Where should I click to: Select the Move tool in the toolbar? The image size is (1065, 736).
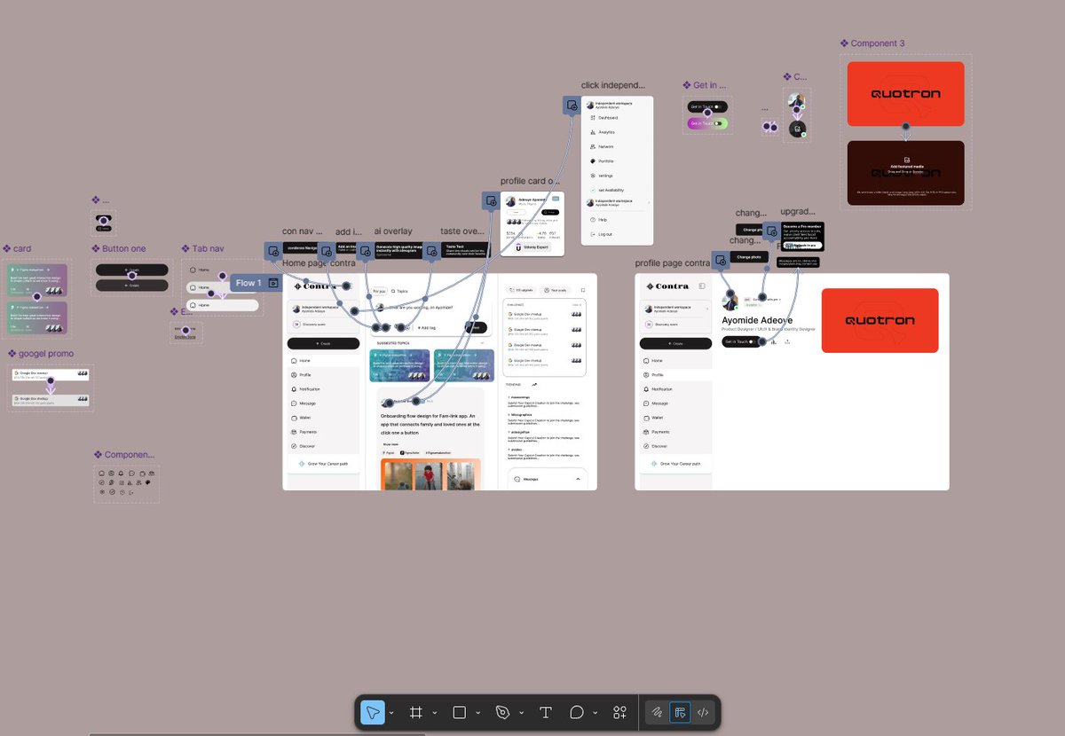[373, 712]
